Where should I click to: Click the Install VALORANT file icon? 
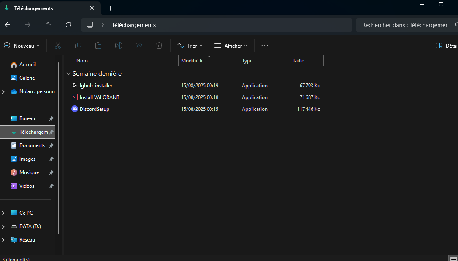click(x=74, y=97)
